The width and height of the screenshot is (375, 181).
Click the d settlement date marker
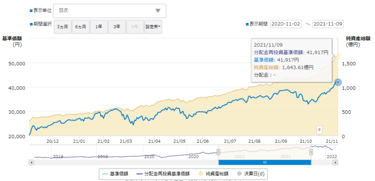(319, 130)
